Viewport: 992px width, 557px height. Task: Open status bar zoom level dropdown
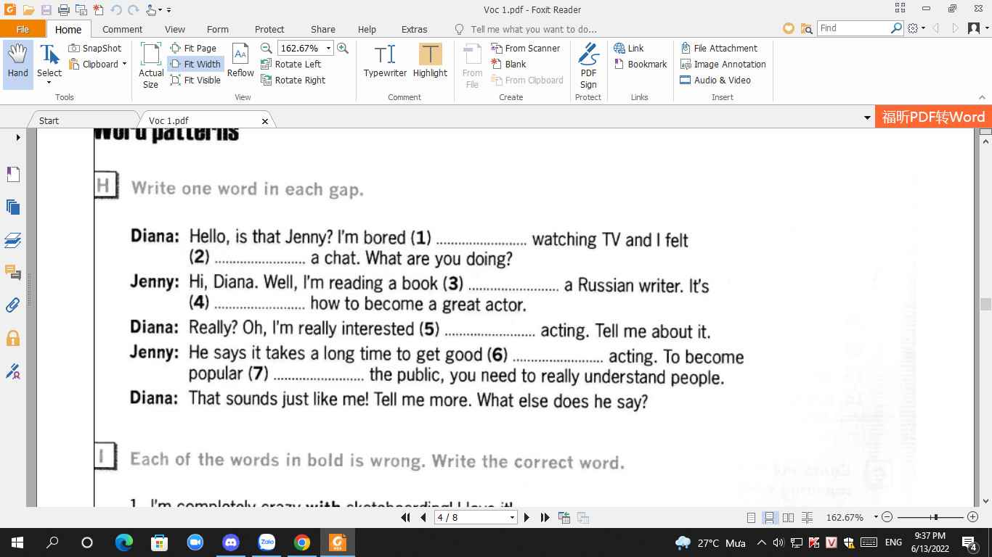(x=876, y=517)
